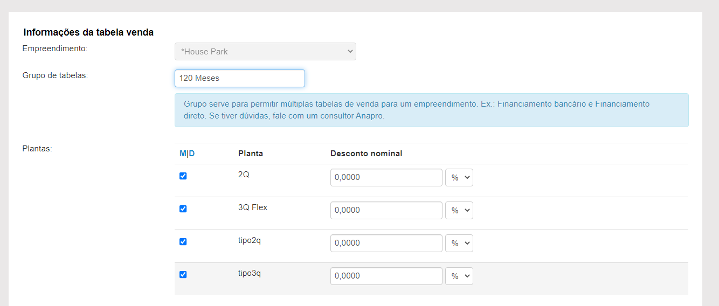Viewport: 719px width, 306px height.
Task: Click the M|D column header link
Action: tap(187, 154)
